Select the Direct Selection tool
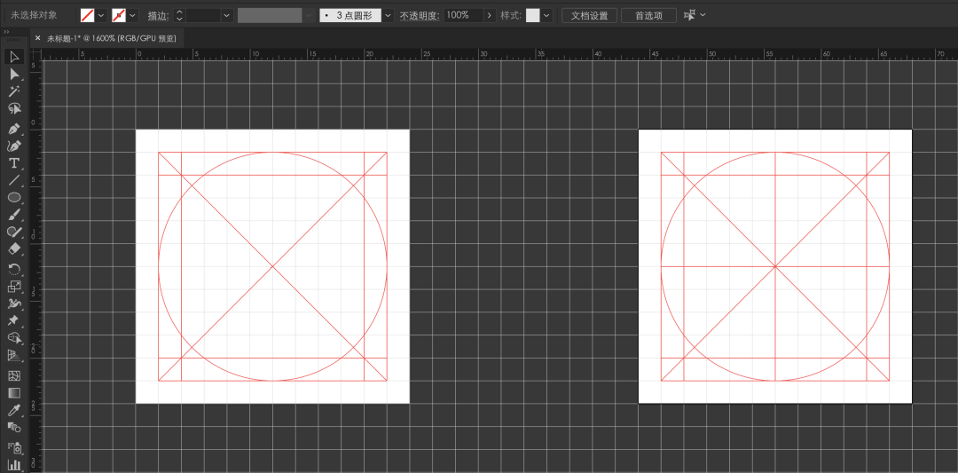 (14, 74)
